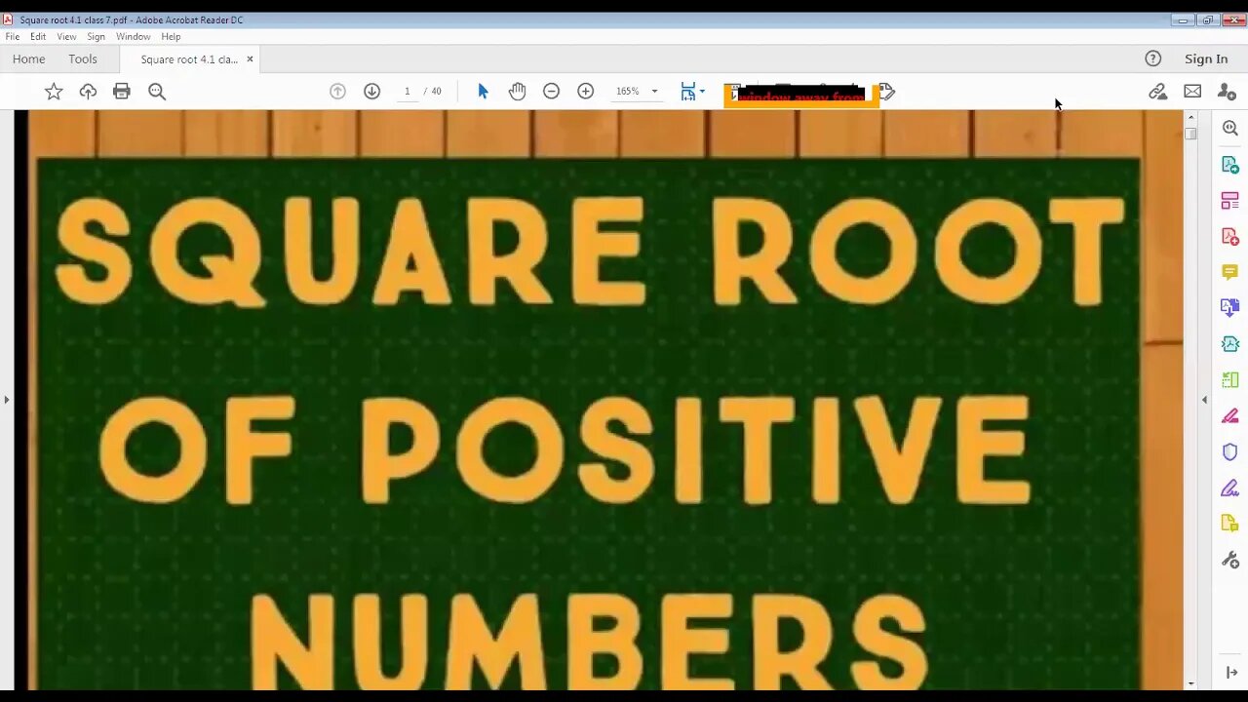
Task: Collapse the right tools pane arrow
Action: tap(1204, 400)
